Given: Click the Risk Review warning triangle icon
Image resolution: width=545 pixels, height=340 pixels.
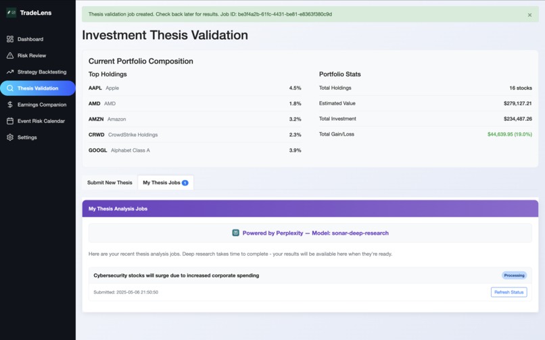Looking at the screenshot, I should coord(10,55).
